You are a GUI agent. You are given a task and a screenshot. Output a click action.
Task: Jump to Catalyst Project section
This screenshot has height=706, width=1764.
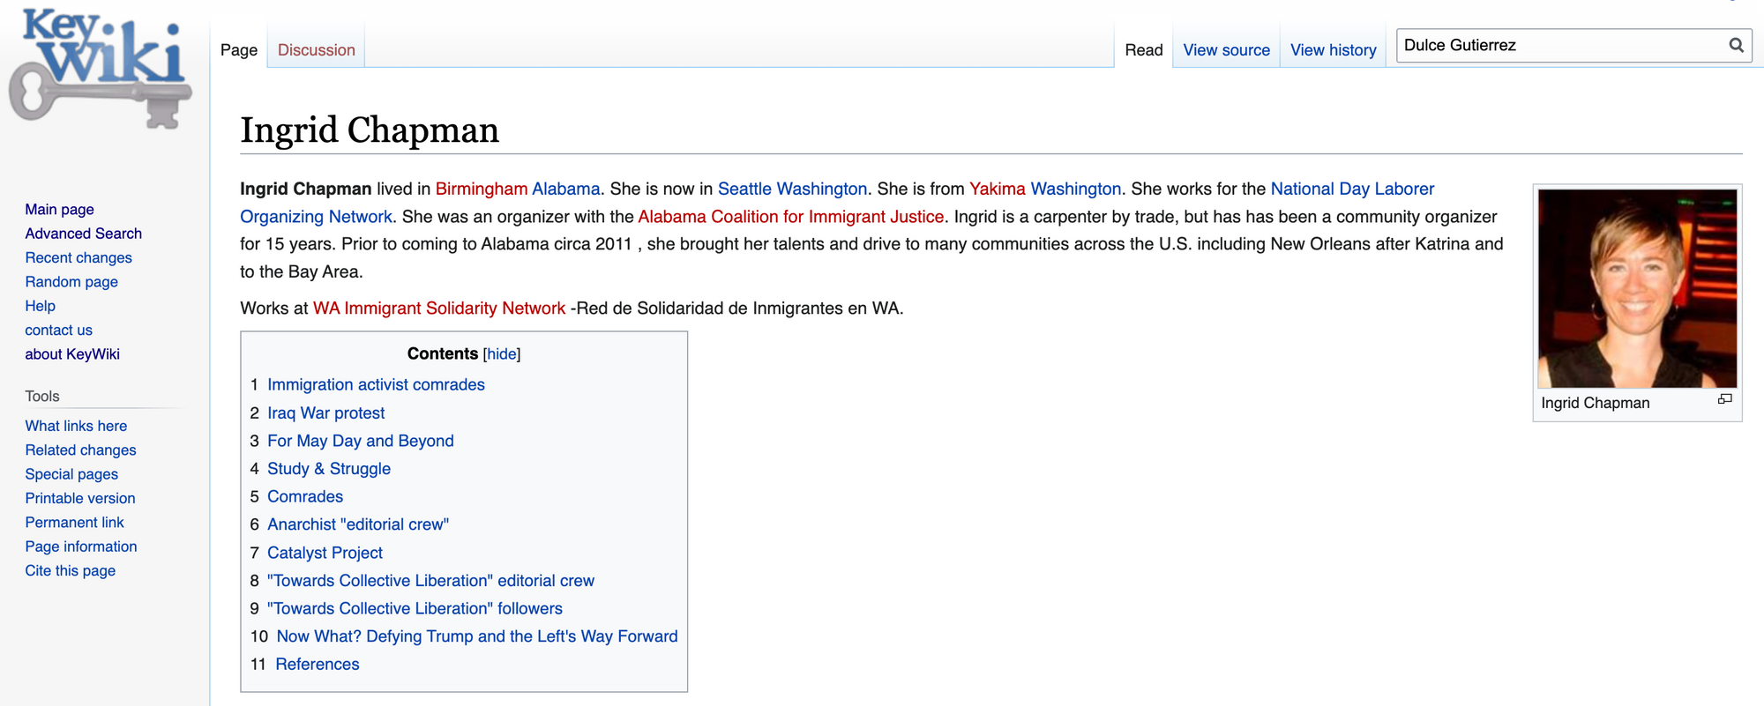tap(325, 553)
